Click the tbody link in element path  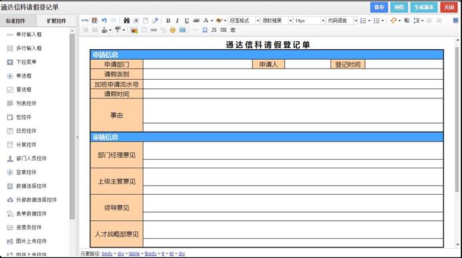click(150, 253)
